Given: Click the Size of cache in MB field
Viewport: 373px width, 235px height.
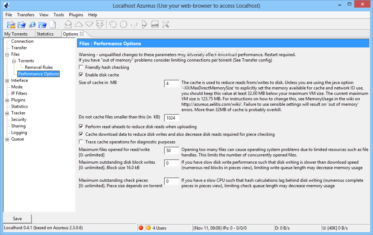Looking at the screenshot, I should tap(172, 83).
